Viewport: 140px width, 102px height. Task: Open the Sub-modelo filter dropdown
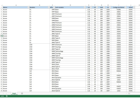point(85,7)
